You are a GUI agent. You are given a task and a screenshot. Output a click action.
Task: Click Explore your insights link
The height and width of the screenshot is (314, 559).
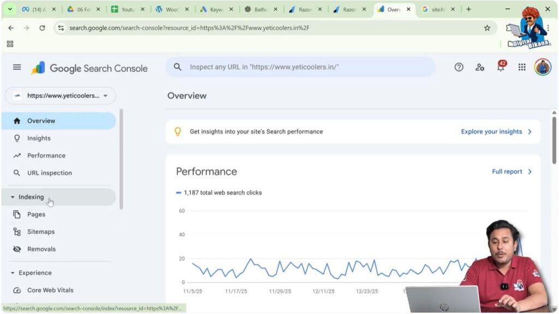(496, 131)
